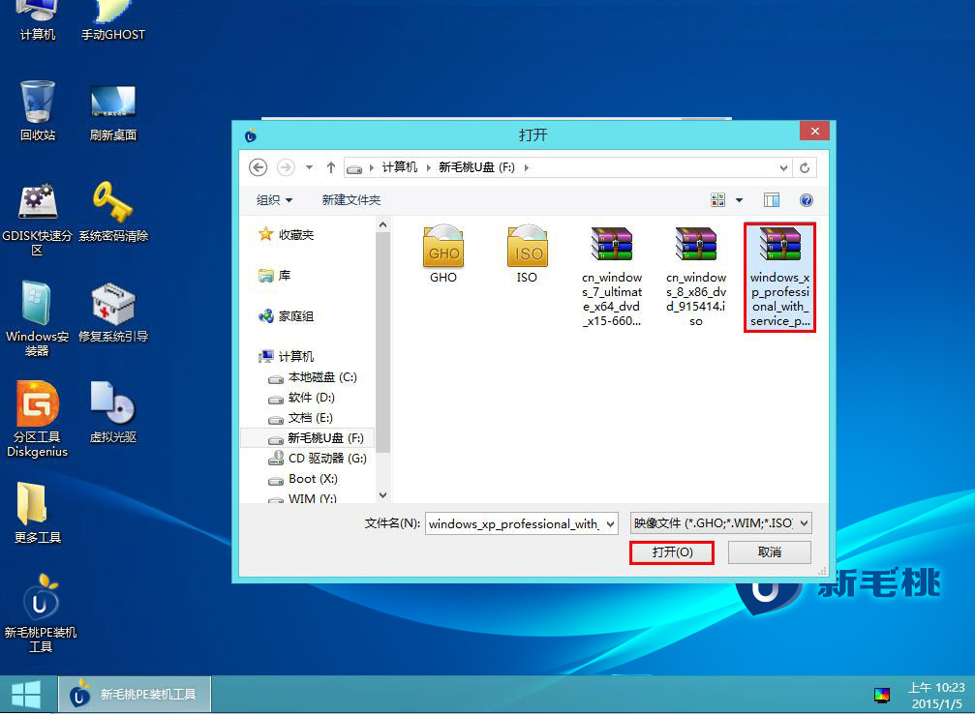Select the 虚拟光驱 desktop icon
Screen dimensions: 975x714
coord(112,404)
